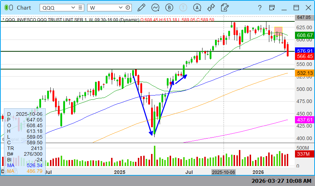The height and width of the screenshot is (186, 315).
Task: Open the symbol dropdown arrow next to QQQ
Action: [x=73, y=7]
